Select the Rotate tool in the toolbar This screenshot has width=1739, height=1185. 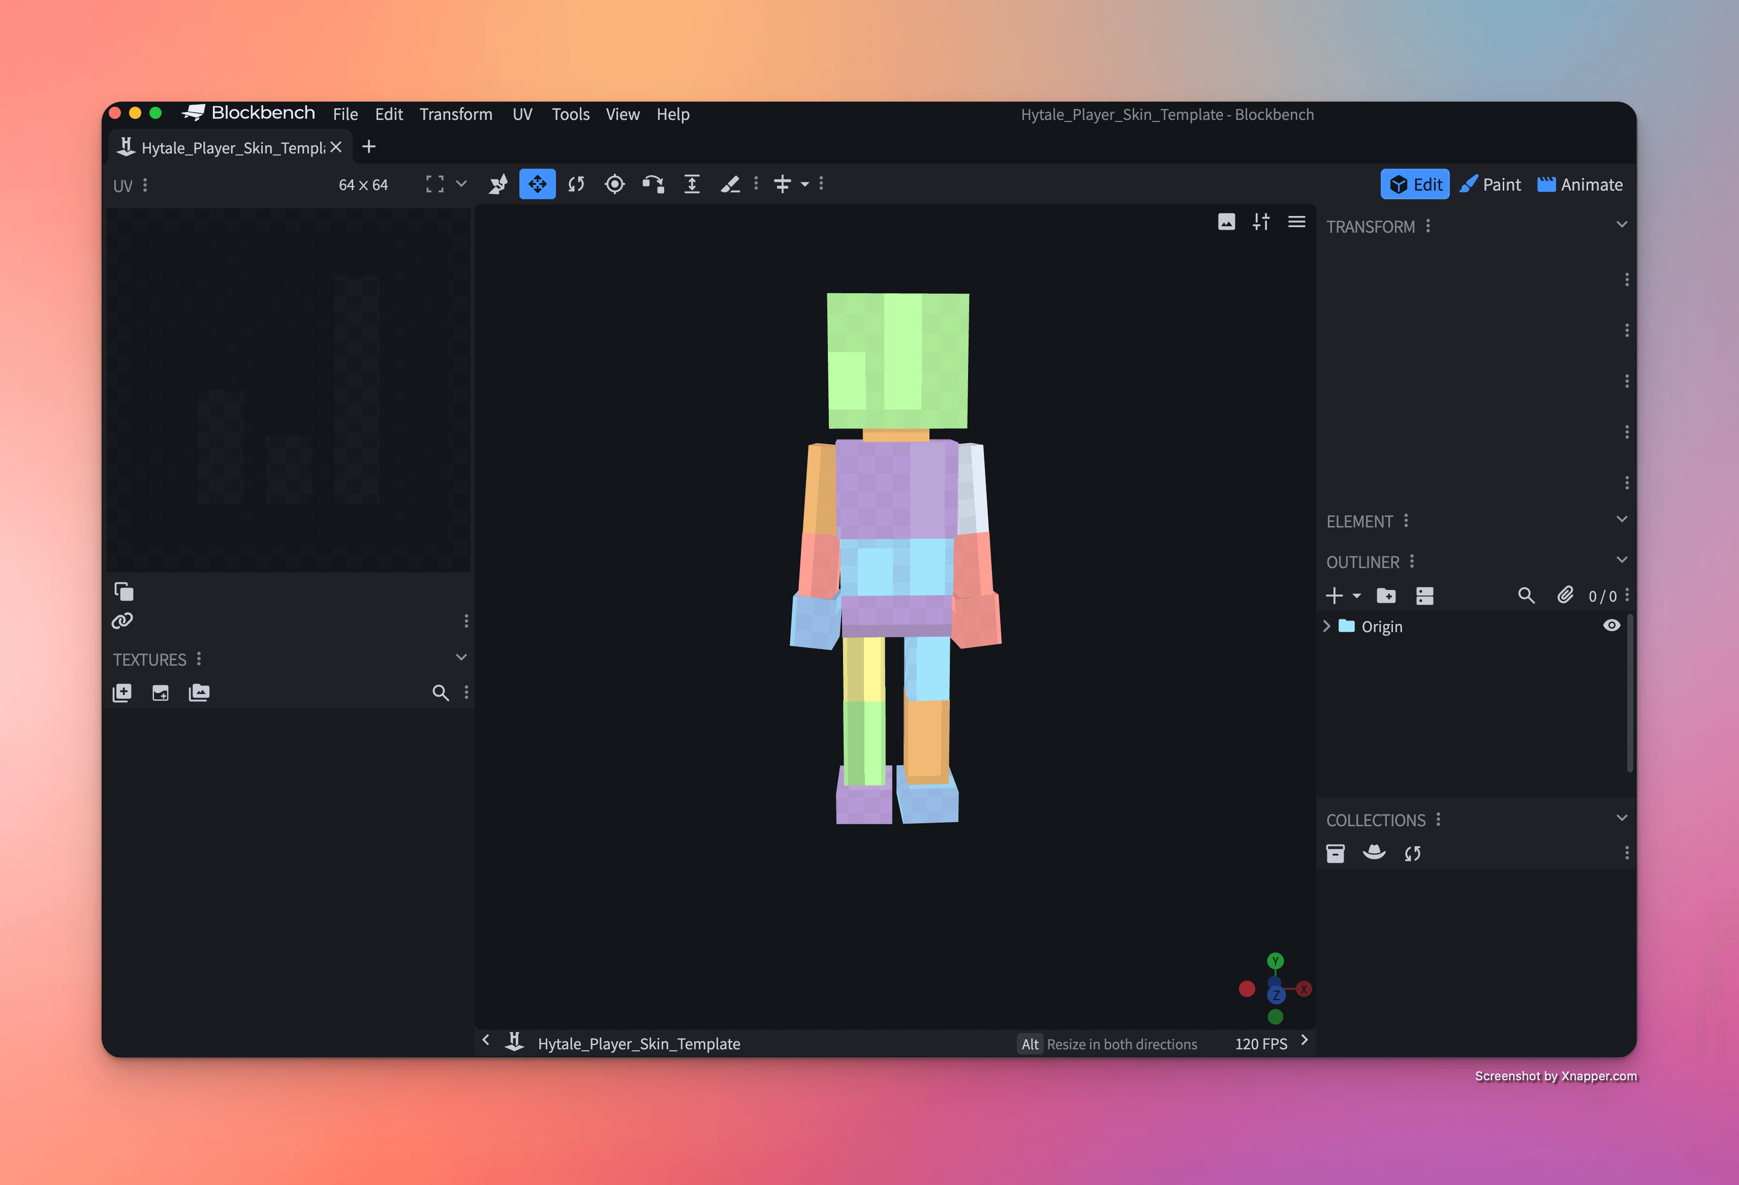point(576,184)
